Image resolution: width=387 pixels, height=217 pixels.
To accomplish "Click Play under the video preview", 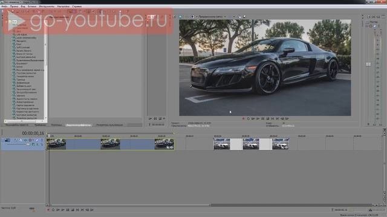I will tap(258, 119).
